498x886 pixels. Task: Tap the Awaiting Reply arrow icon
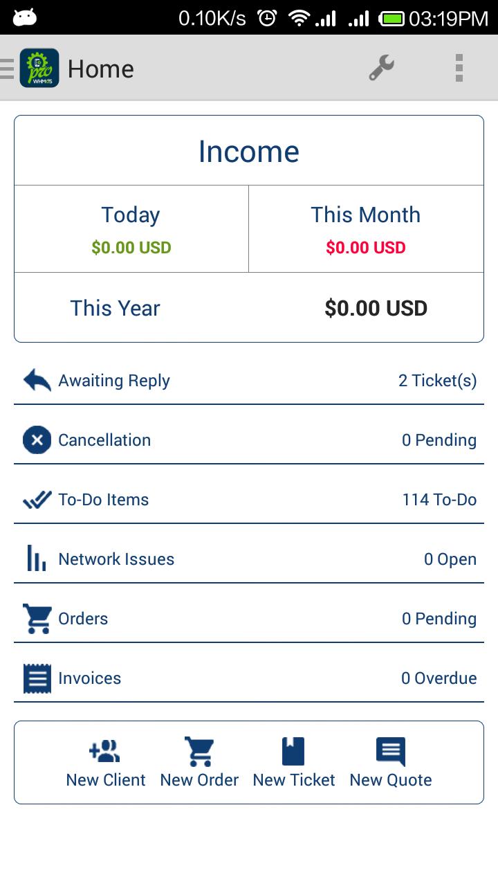pyautogui.click(x=37, y=380)
